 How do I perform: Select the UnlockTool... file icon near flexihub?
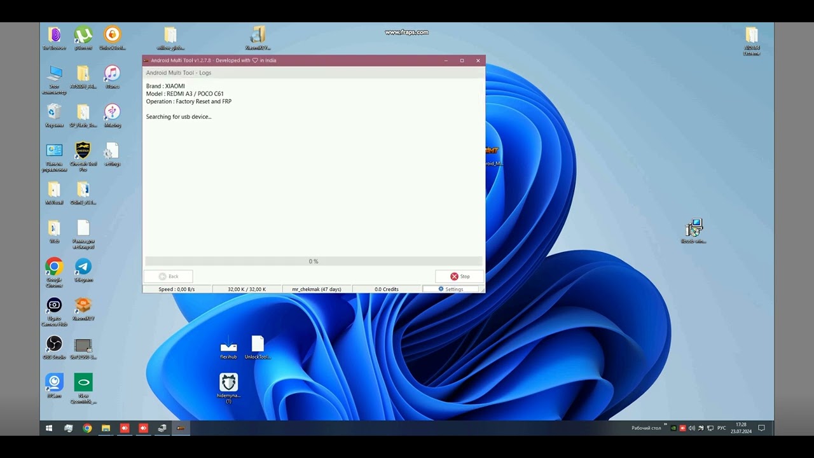click(258, 347)
